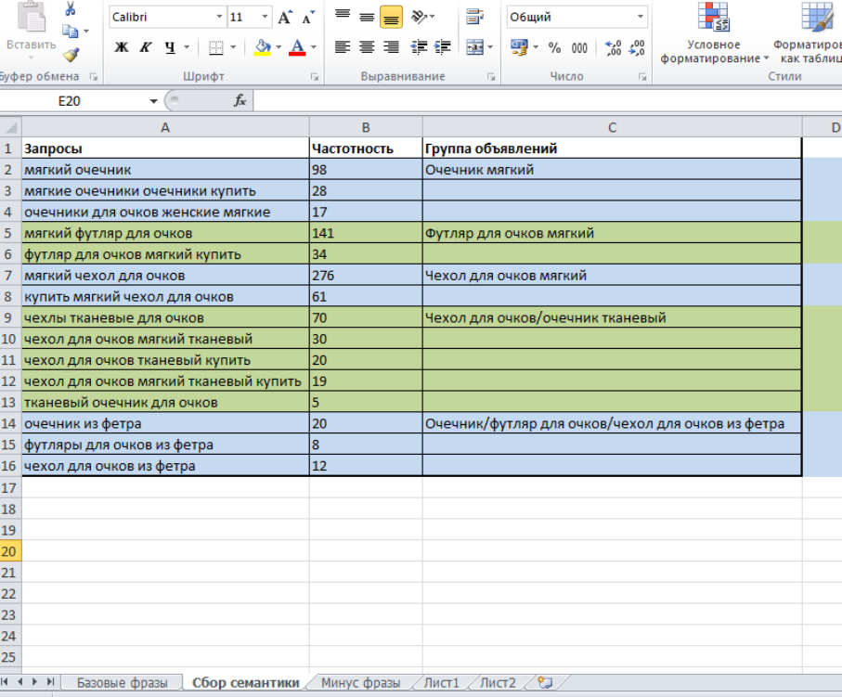Switch to the Базовые фразы sheet tab
Viewport: 842px width, 697px height.
point(122,683)
